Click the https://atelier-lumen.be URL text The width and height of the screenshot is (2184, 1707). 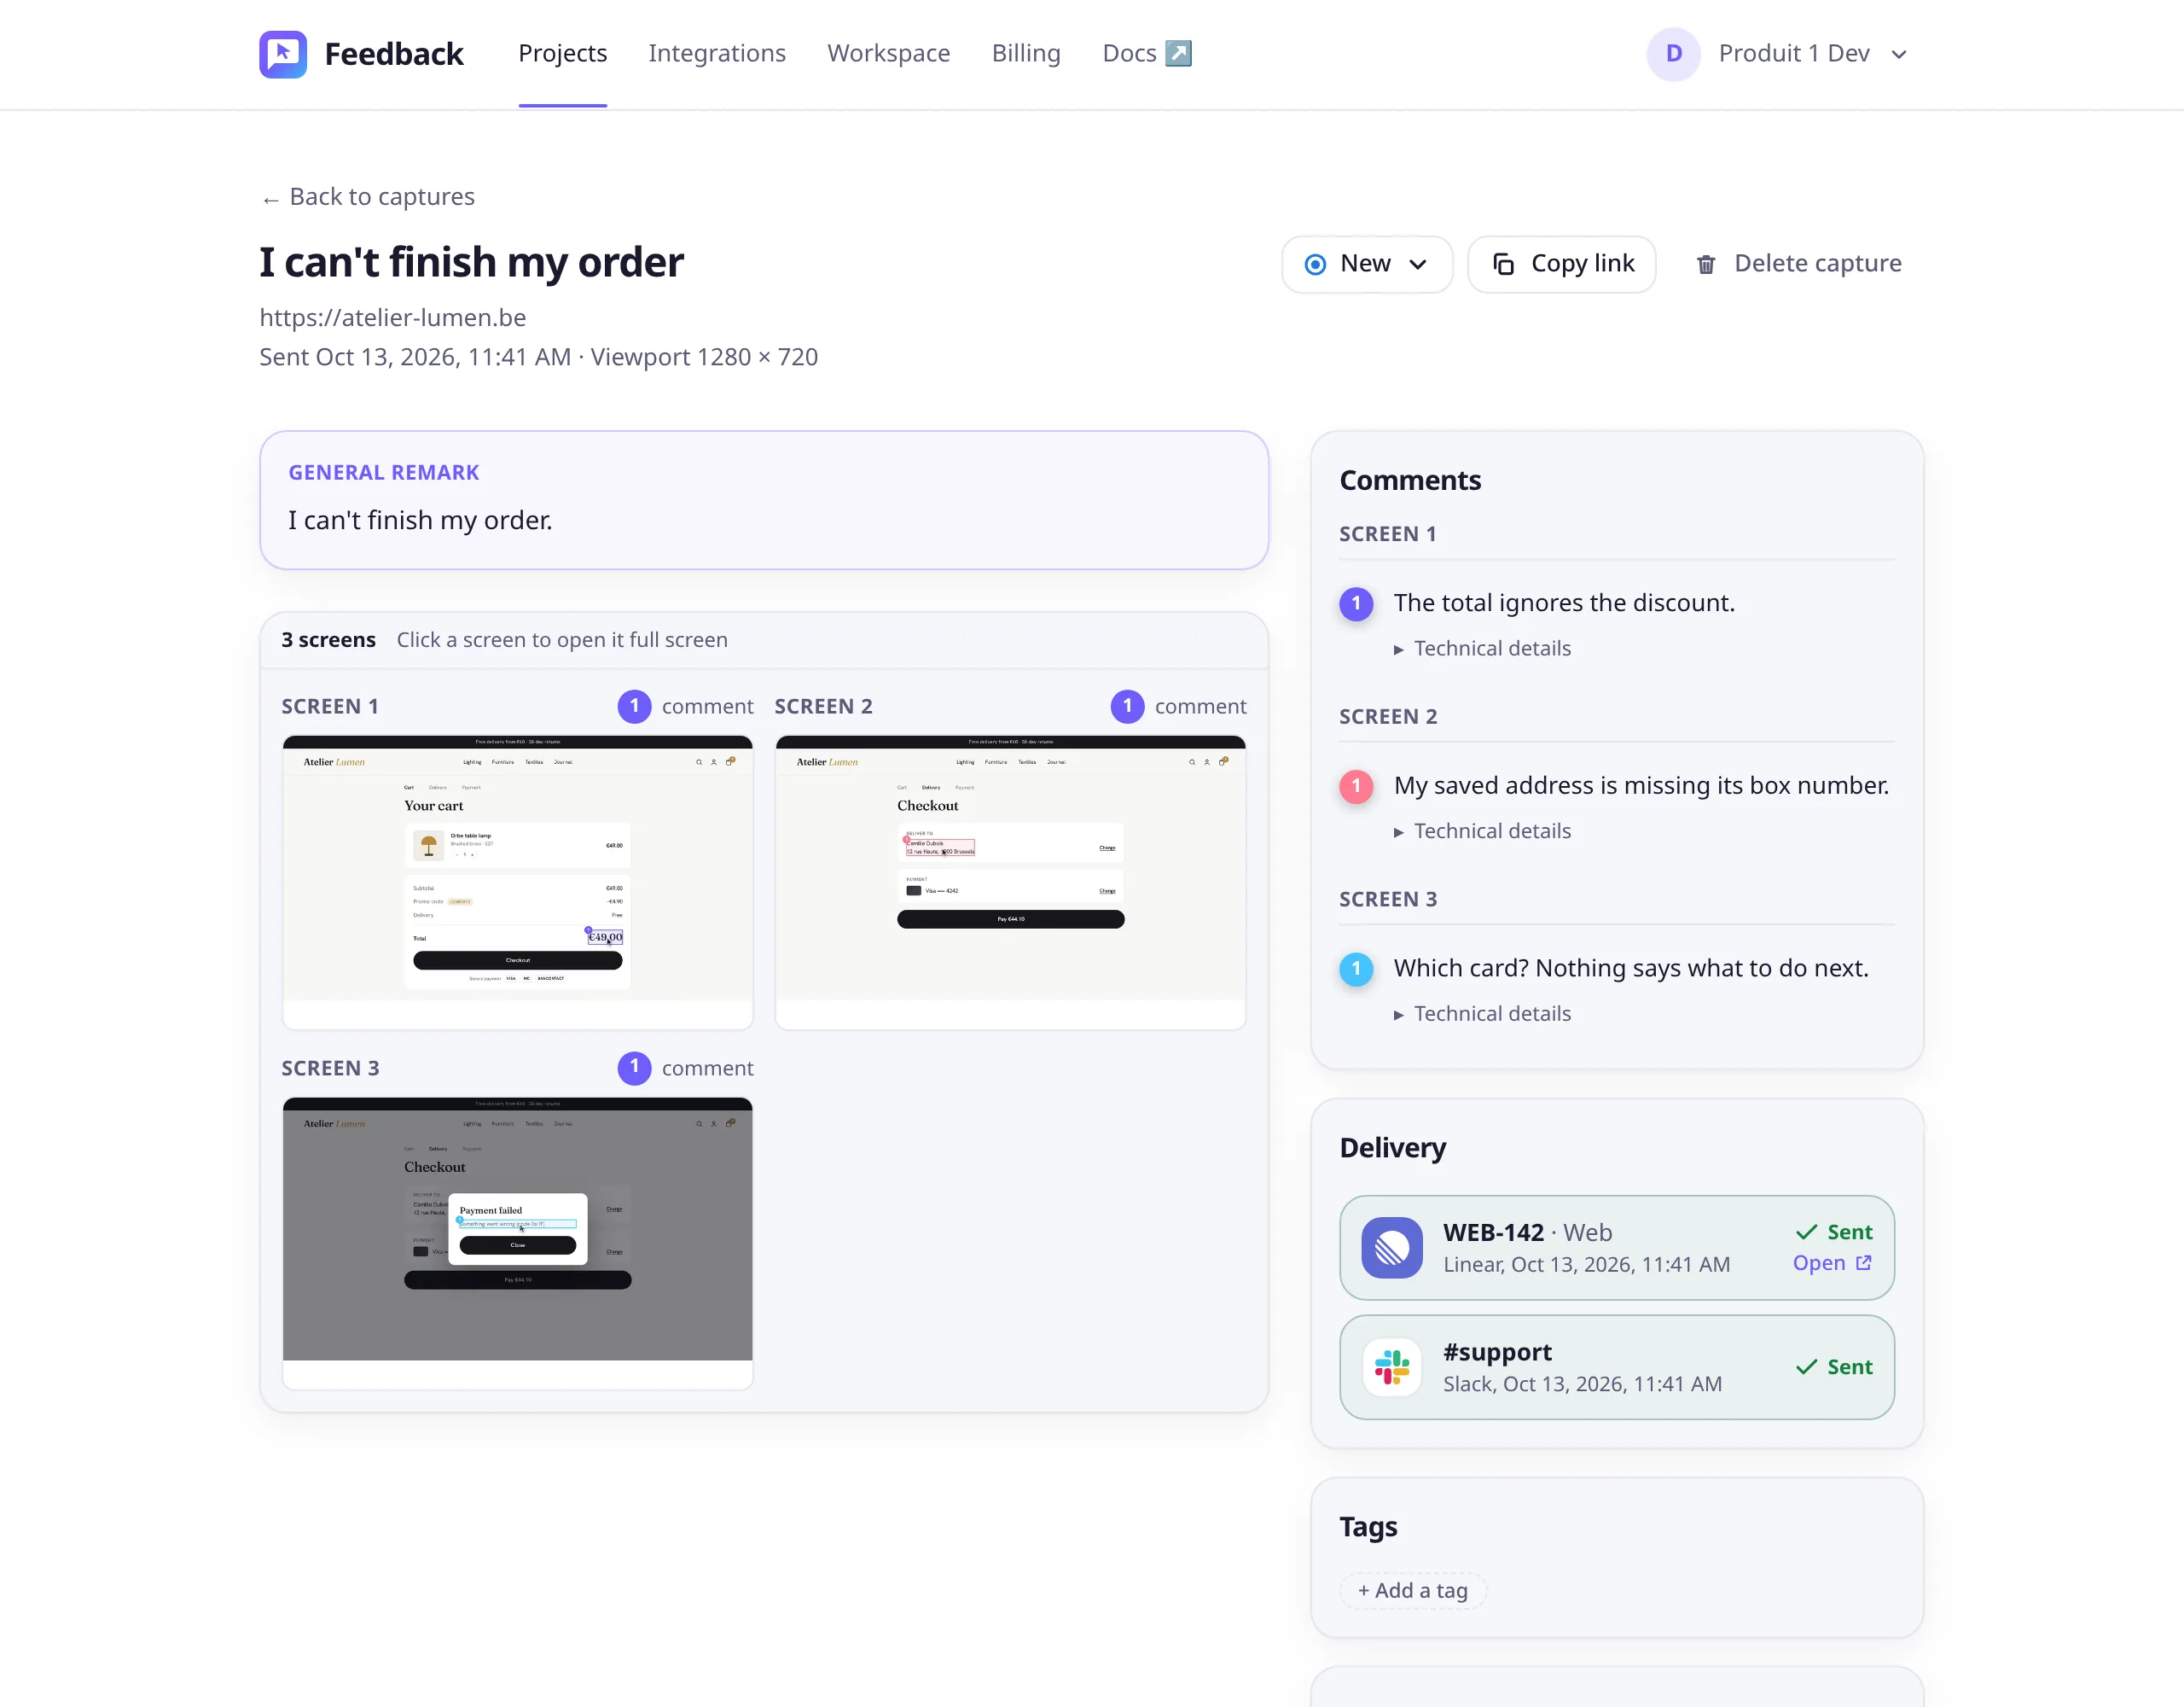coord(392,318)
